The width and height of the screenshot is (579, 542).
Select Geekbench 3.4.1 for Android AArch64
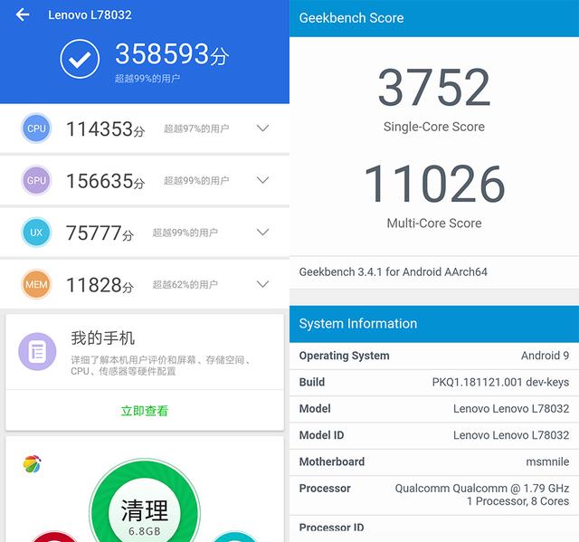pyautogui.click(x=394, y=272)
